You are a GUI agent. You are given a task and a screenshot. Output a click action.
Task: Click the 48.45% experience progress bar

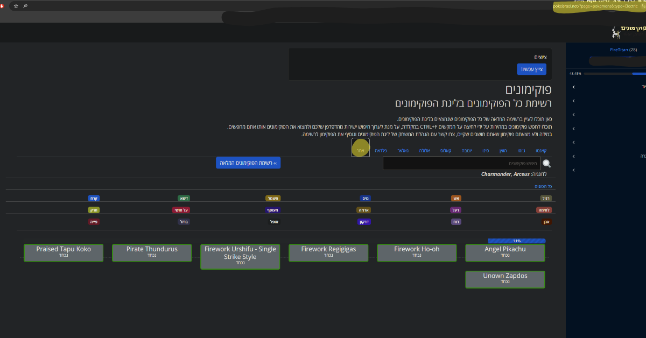pyautogui.click(x=614, y=73)
